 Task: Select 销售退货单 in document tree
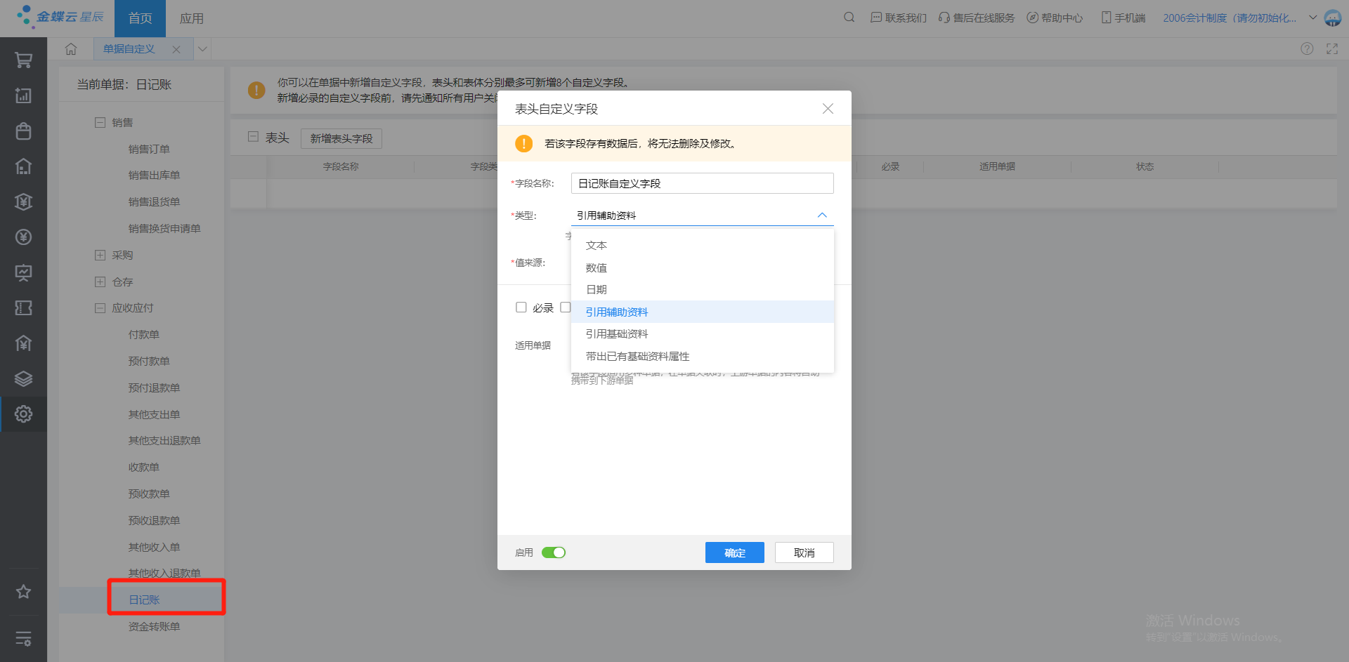click(154, 201)
